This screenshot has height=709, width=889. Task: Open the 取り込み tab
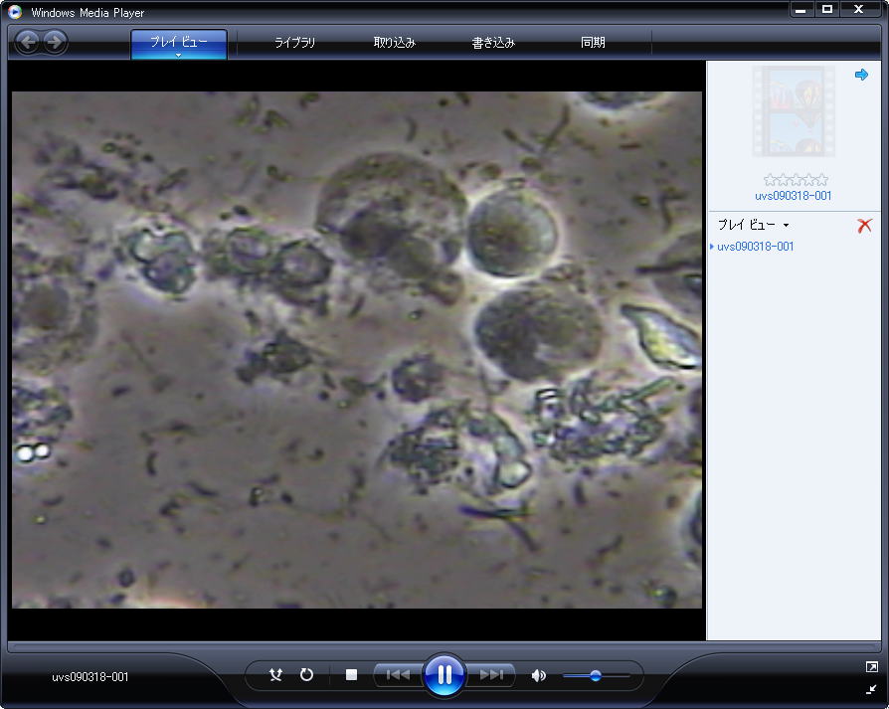(394, 43)
